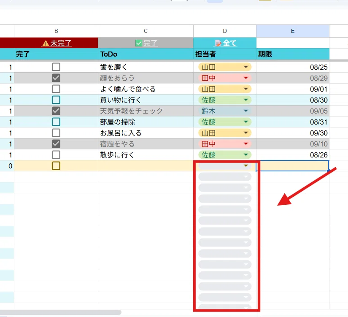Check the checkbox for 散歩に行く
This screenshot has height=317, width=348.
coord(56,154)
